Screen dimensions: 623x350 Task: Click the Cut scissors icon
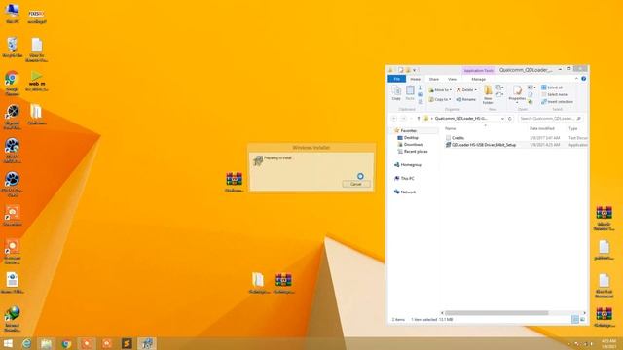(421, 87)
